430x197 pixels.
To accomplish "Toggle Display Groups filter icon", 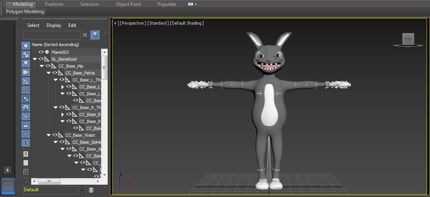I will (x=26, y=99).
